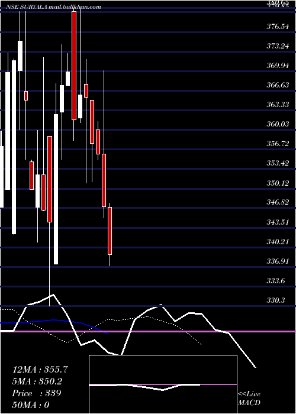Click the 12MA : 355.7 readout
This screenshot has height=414, width=296.
(40, 370)
